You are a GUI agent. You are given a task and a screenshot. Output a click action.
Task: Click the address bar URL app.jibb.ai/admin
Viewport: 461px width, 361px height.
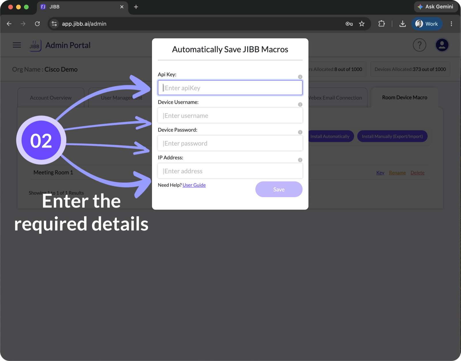(84, 24)
